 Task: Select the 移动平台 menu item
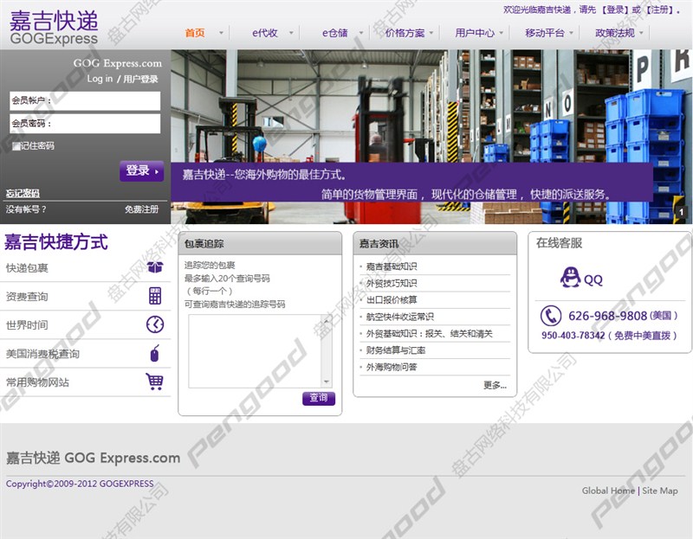(x=545, y=33)
